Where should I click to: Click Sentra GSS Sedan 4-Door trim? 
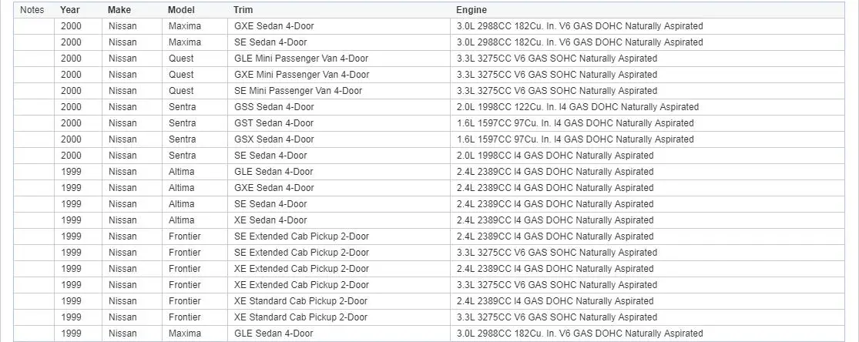(273, 107)
